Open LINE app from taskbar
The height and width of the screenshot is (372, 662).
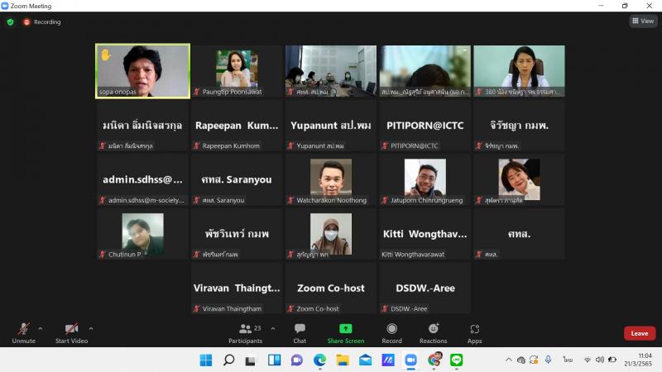click(456, 360)
